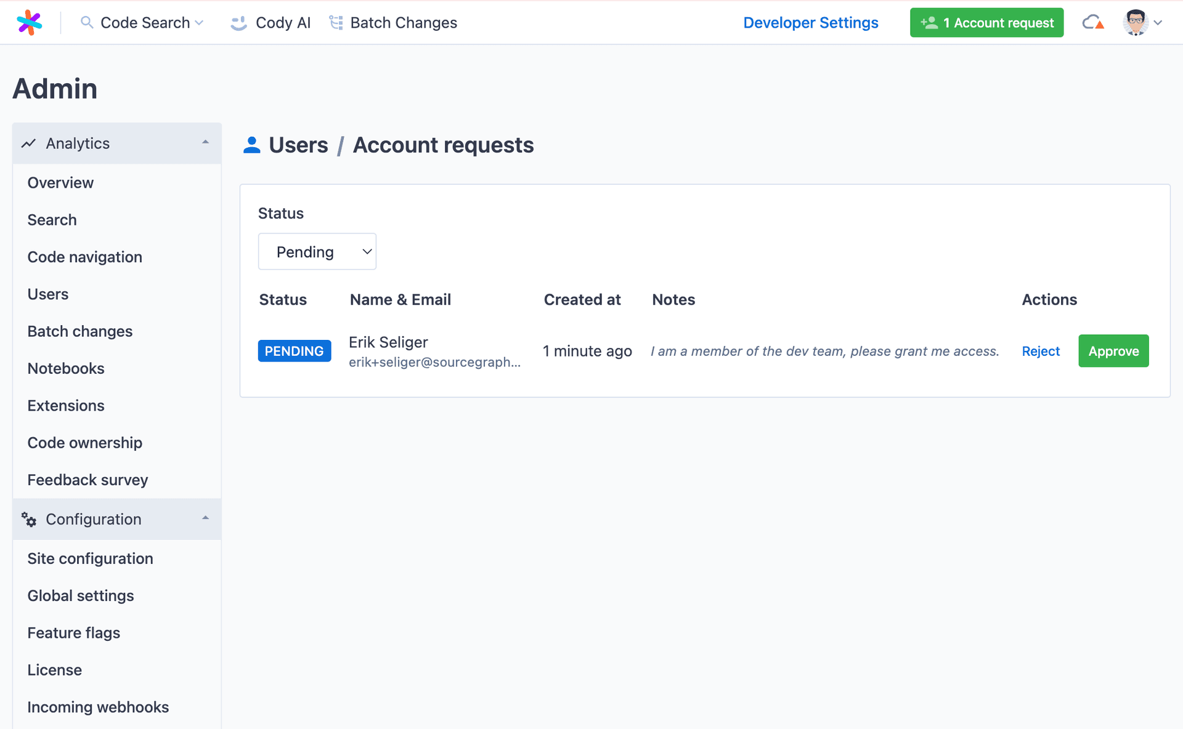Open Notebooks analytics page
Viewport: 1183px width, 729px height.
point(66,368)
